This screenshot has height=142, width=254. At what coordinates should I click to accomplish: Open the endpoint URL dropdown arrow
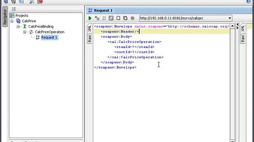(230, 18)
